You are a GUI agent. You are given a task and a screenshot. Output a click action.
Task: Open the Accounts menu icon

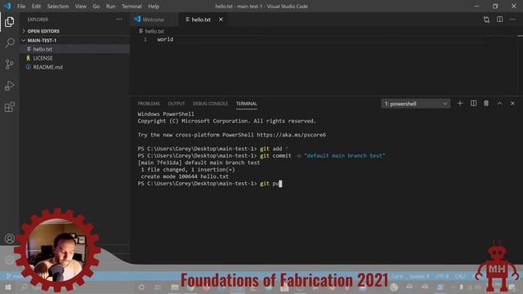(x=9, y=238)
